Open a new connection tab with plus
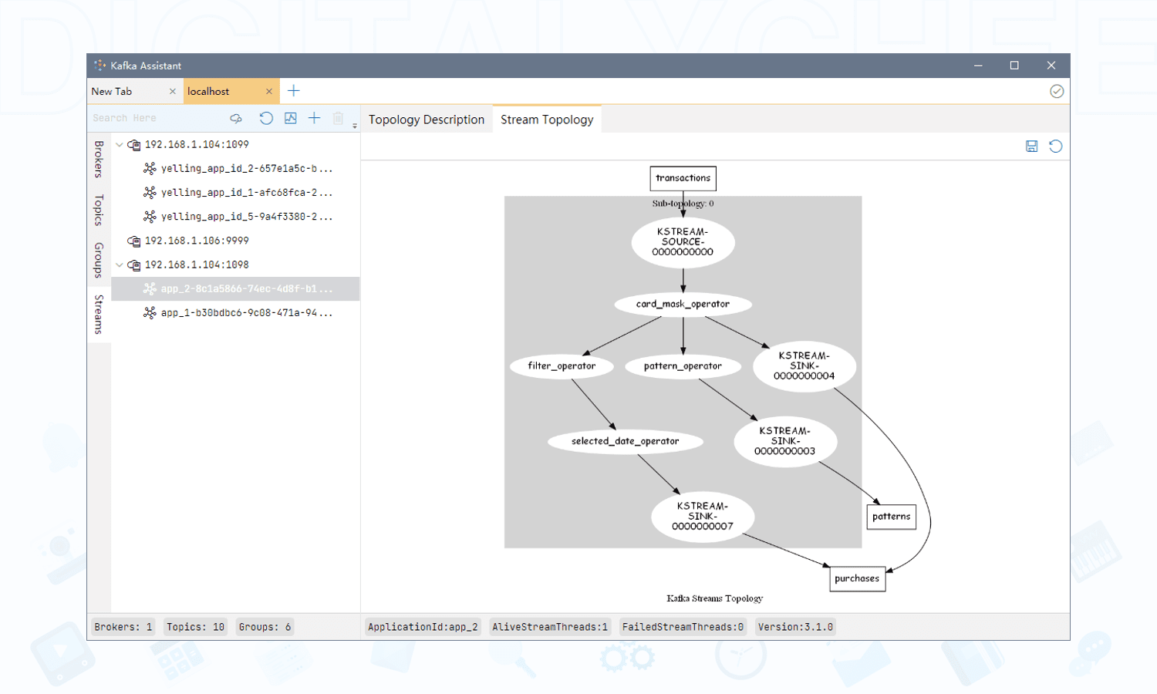This screenshot has height=694, width=1157. pos(293,91)
